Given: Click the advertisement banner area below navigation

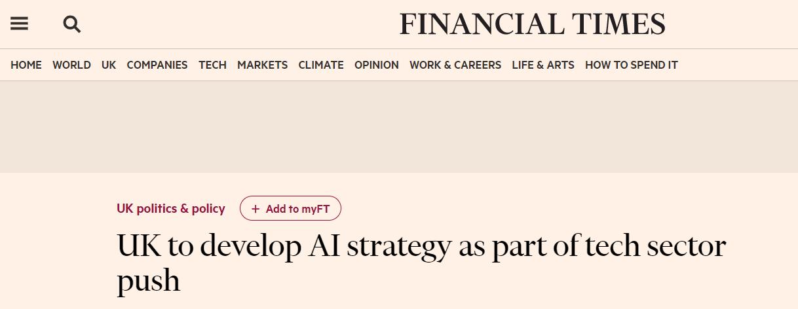Looking at the screenshot, I should click(399, 126).
